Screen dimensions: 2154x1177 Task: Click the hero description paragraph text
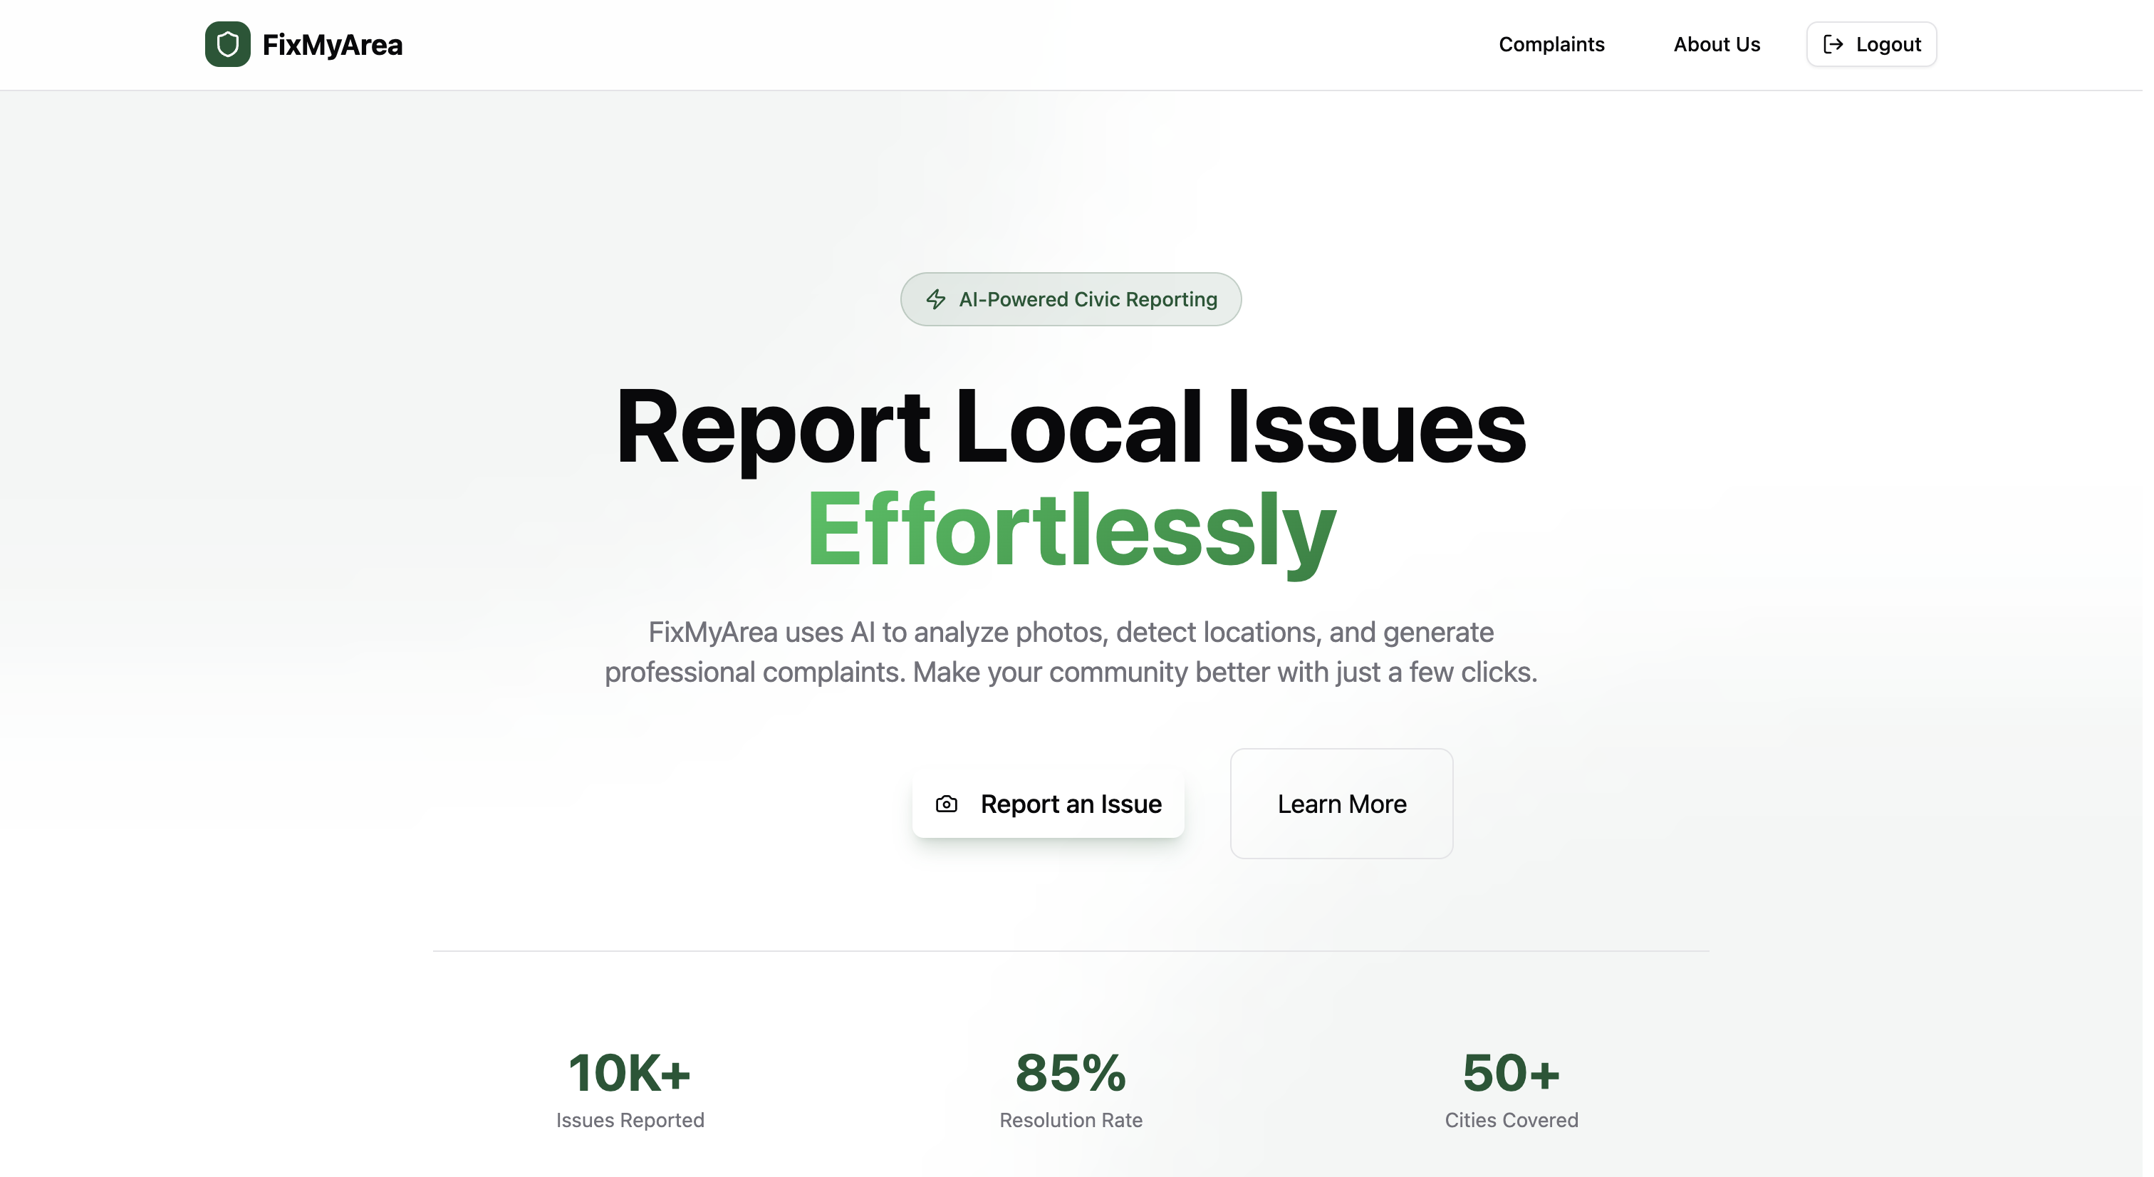point(1071,653)
